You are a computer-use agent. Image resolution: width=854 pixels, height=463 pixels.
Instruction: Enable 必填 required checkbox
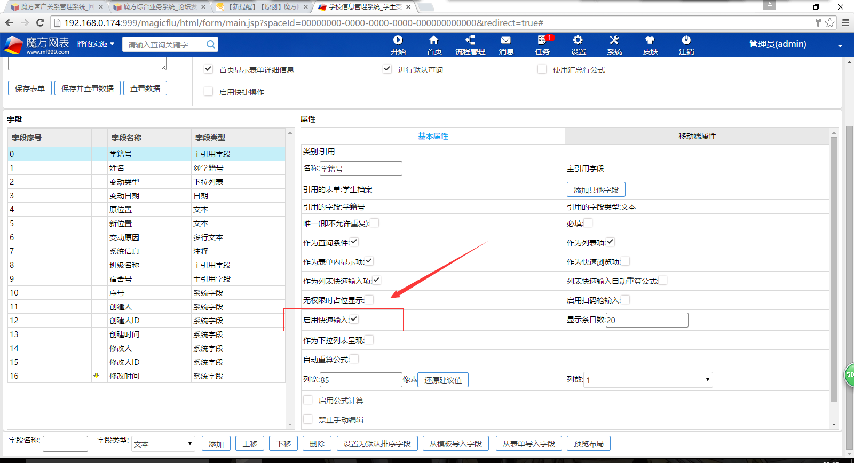tap(588, 223)
